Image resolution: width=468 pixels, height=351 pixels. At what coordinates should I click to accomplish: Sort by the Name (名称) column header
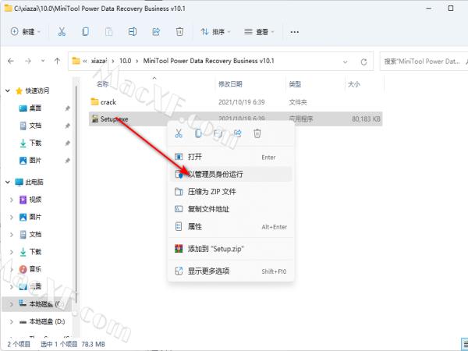tap(102, 84)
